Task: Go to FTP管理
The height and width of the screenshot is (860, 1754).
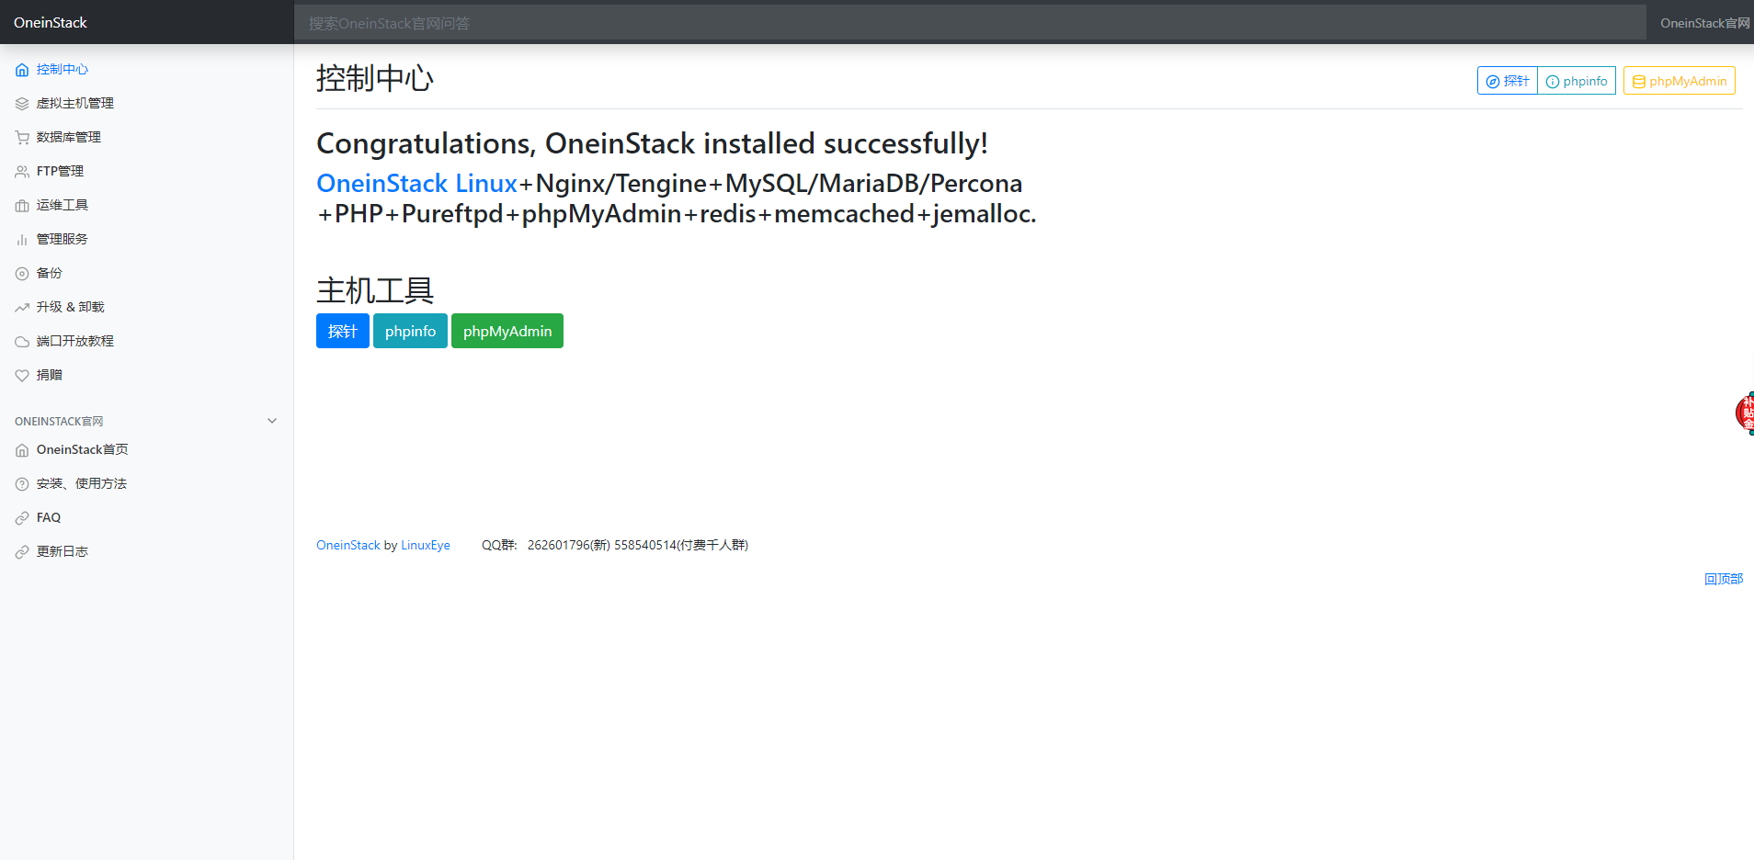Action: point(60,171)
